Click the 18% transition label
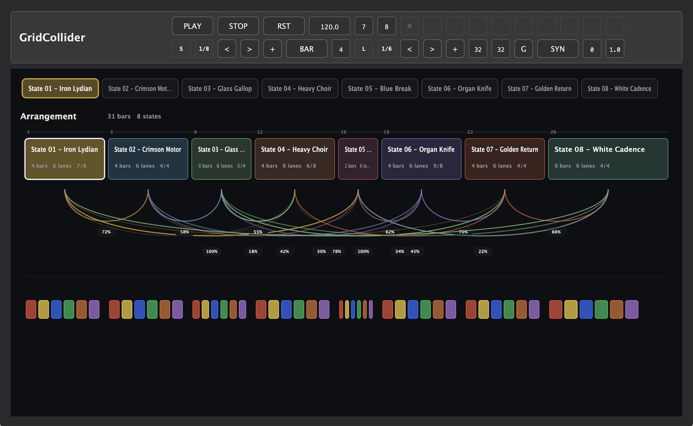The width and height of the screenshot is (693, 426). click(x=253, y=251)
